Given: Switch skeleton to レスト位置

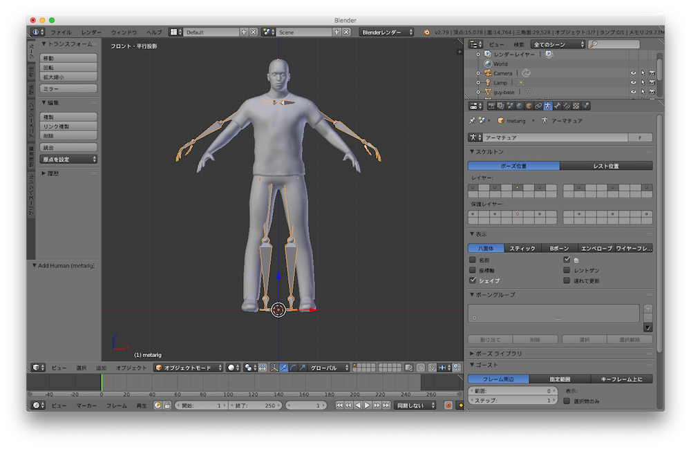Looking at the screenshot, I should (605, 166).
